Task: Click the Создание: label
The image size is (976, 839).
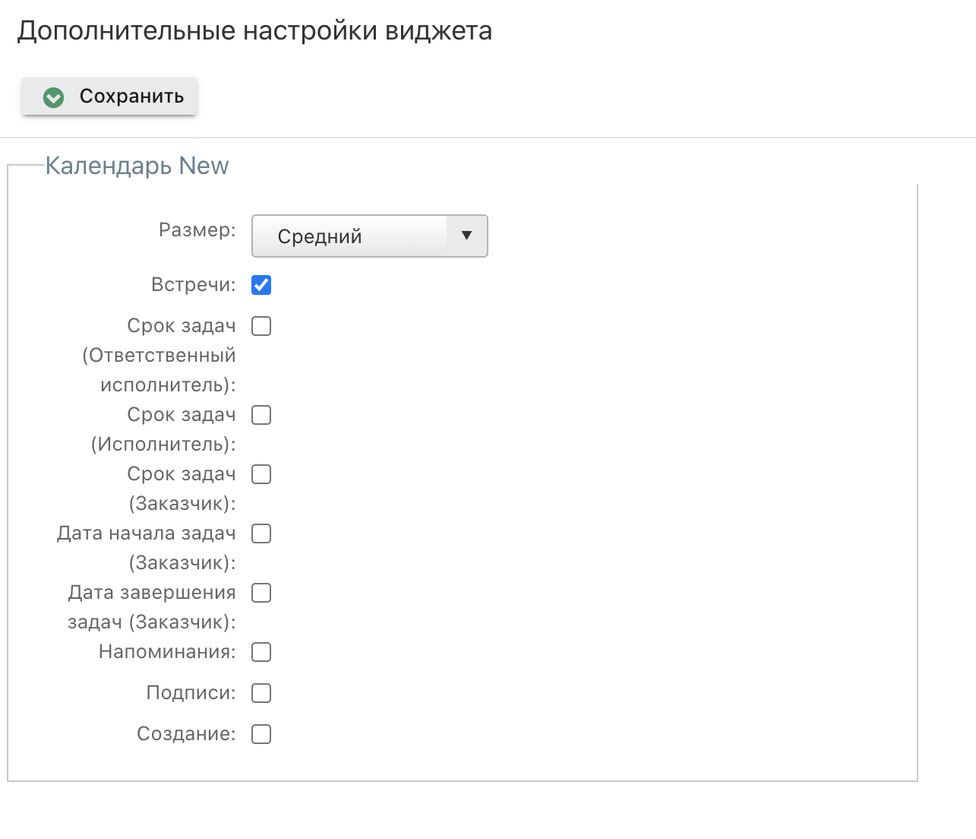Action: click(186, 734)
